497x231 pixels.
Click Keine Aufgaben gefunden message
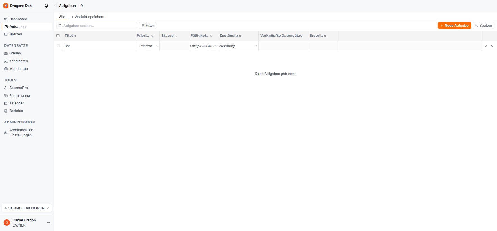275,74
